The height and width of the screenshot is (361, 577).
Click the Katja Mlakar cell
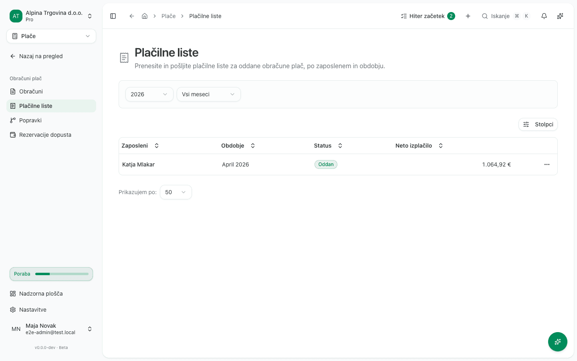[x=138, y=164]
